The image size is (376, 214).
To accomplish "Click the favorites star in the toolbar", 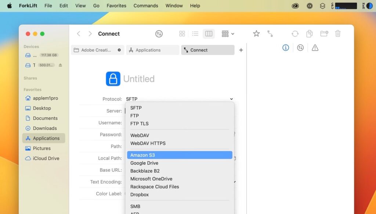I will click(x=256, y=33).
